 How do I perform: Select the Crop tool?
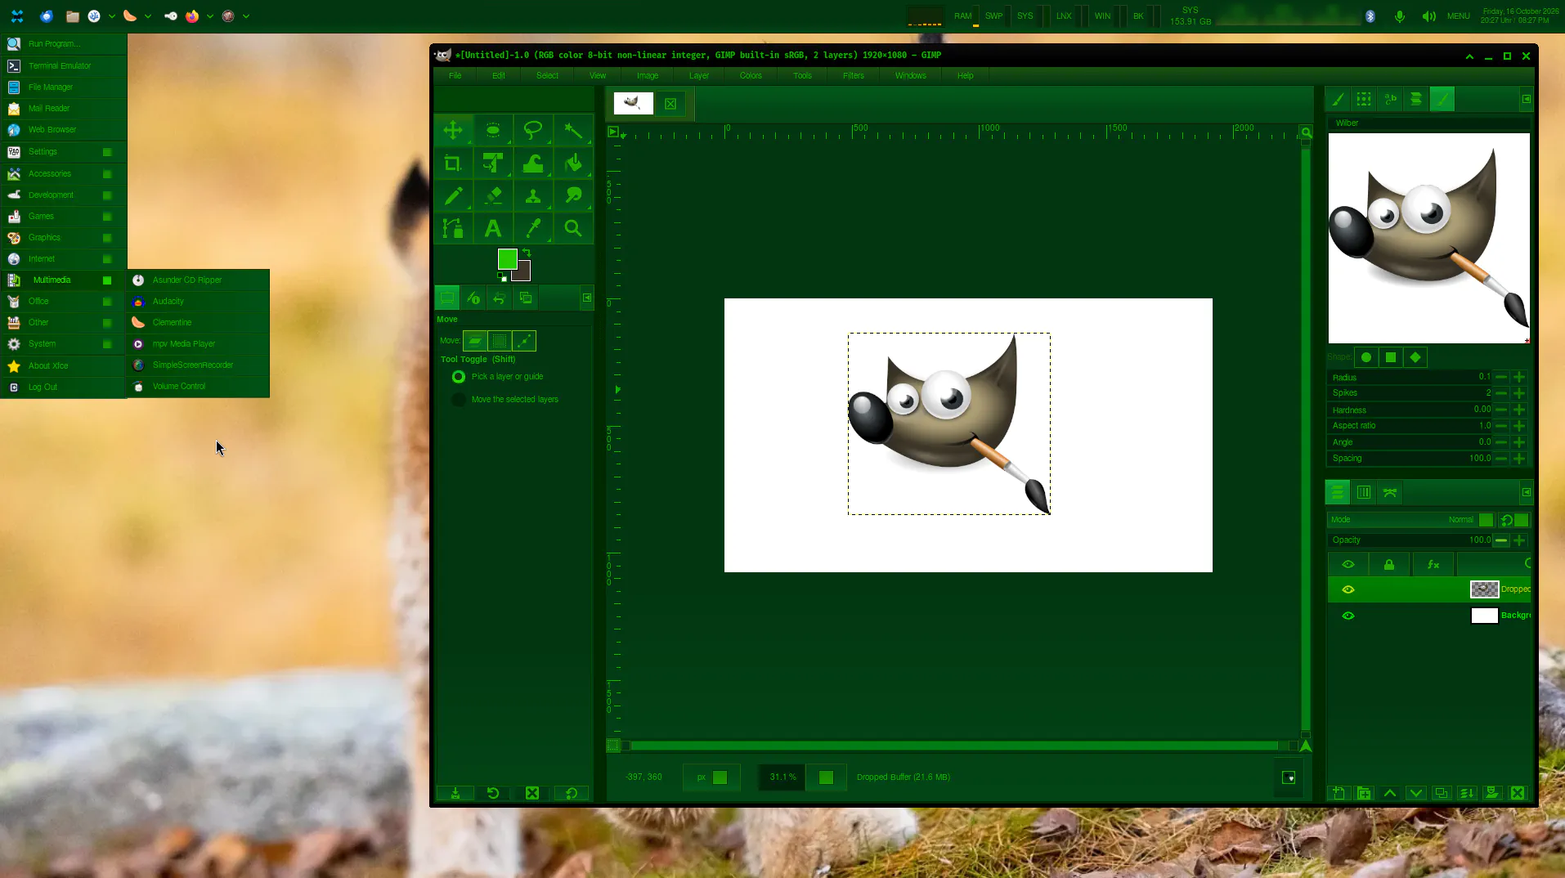pos(453,164)
